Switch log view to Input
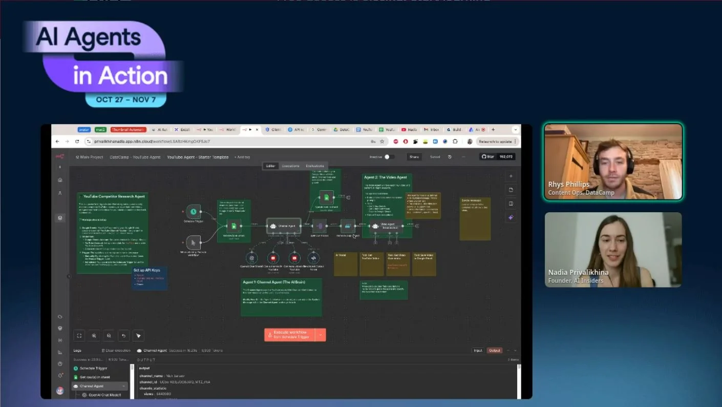The width and height of the screenshot is (722, 407). [x=478, y=351]
